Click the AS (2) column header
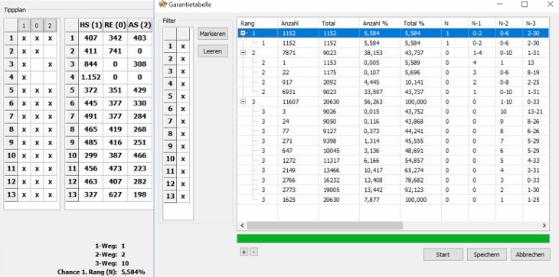559x277 pixels. [x=139, y=26]
